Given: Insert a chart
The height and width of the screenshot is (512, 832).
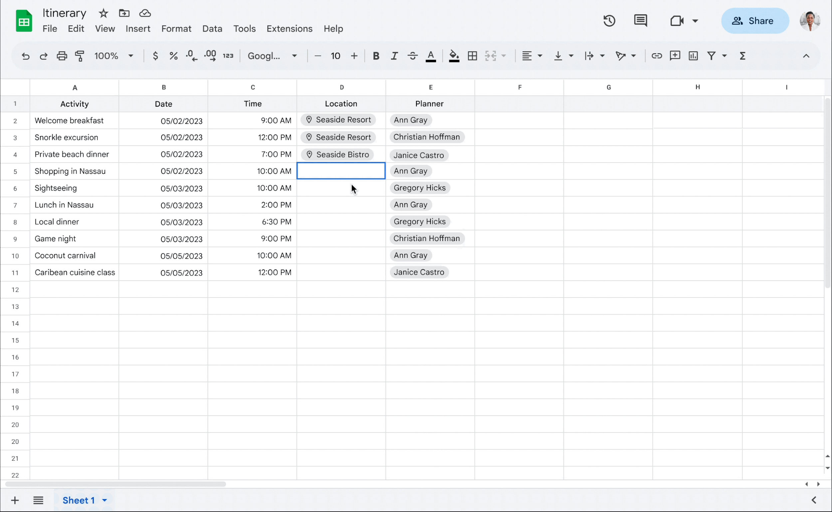Looking at the screenshot, I should [693, 56].
